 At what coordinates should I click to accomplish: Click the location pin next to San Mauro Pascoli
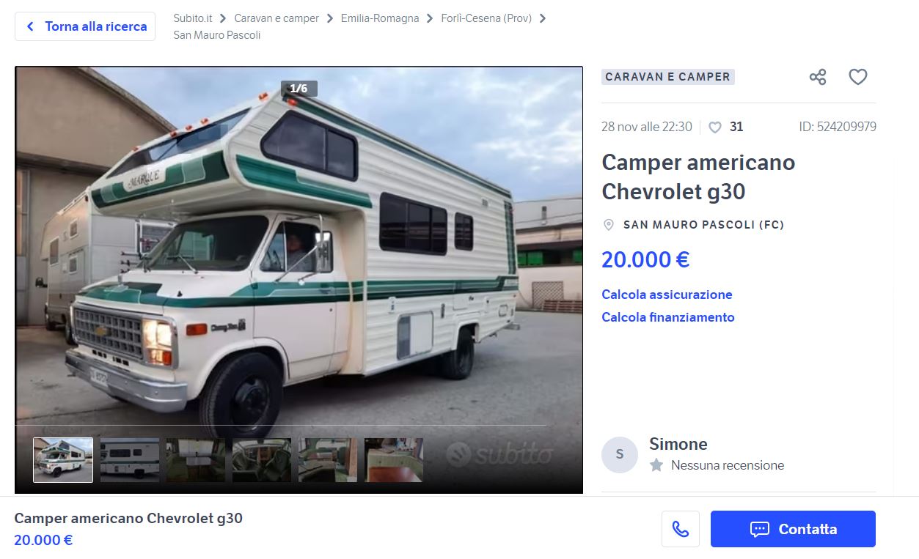[x=608, y=225]
